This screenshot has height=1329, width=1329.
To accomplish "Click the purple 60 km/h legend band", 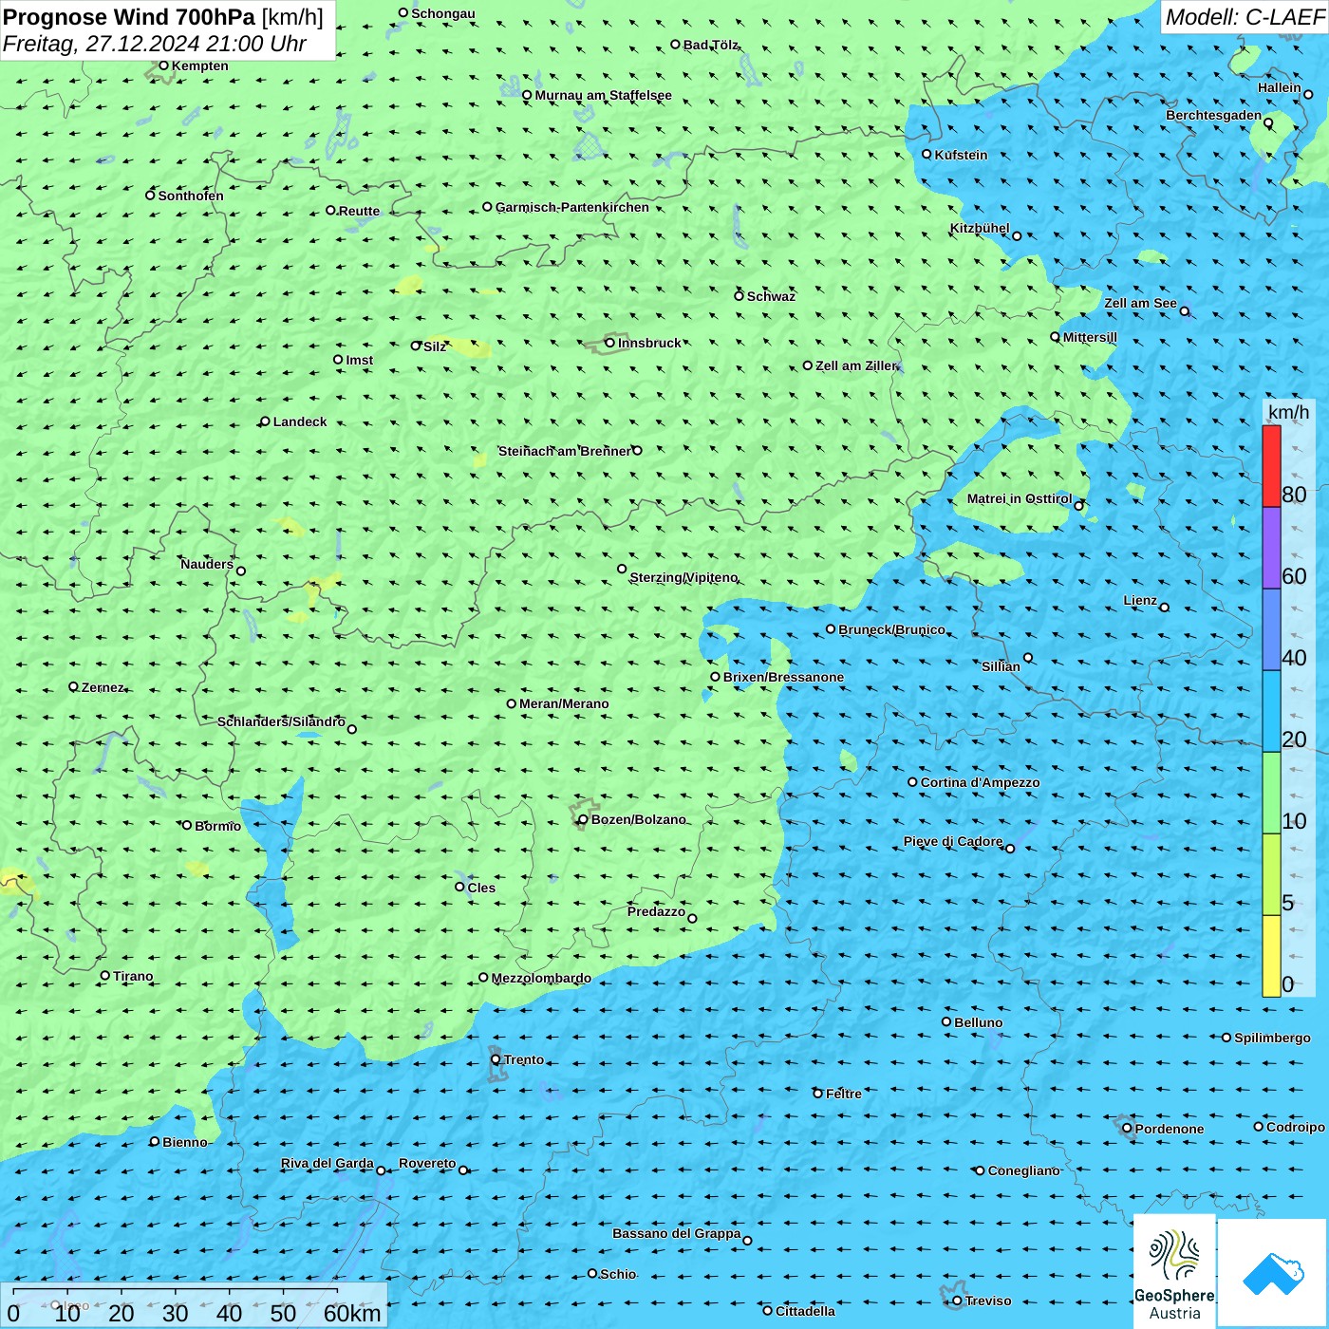I will 1271,548.
